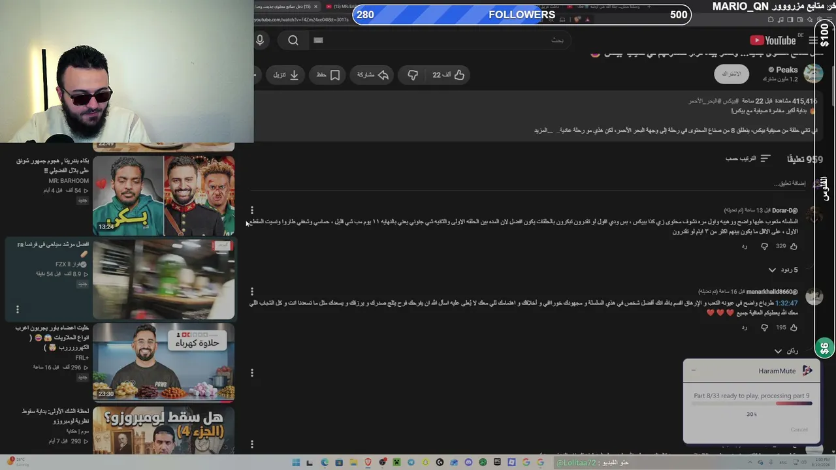Viewport: 836px width, 470px height.
Task: Open Telegram from the taskbar
Action: click(x=411, y=463)
